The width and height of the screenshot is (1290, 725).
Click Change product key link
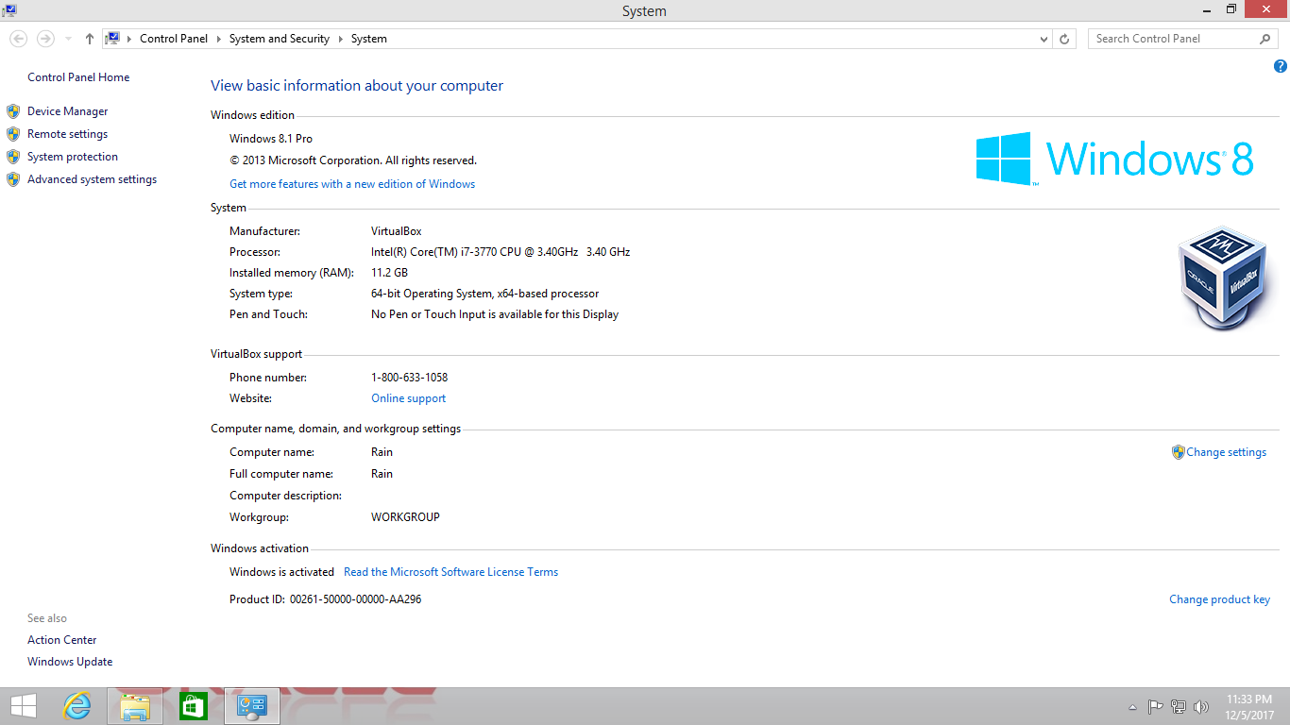(x=1219, y=599)
